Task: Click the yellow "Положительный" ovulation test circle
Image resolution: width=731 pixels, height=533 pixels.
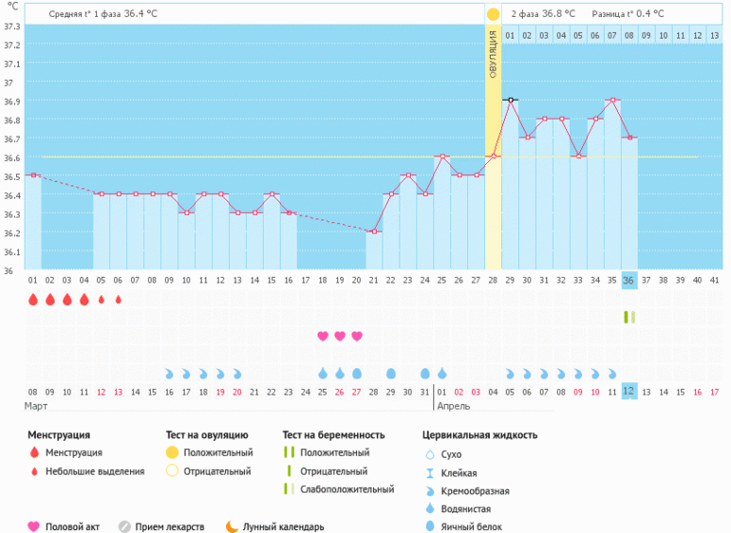Action: (x=172, y=452)
